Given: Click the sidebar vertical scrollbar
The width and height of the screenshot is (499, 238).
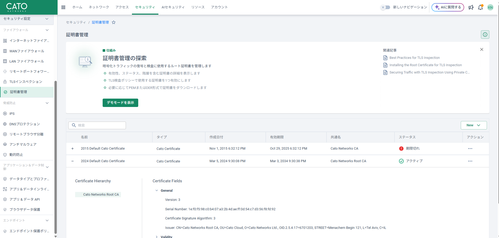Looking at the screenshot, I should (56, 157).
